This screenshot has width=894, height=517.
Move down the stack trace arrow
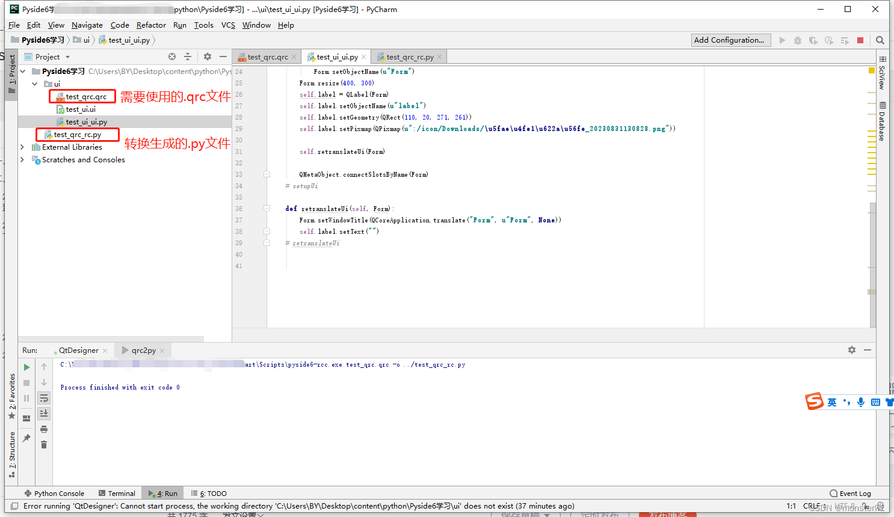(44, 382)
